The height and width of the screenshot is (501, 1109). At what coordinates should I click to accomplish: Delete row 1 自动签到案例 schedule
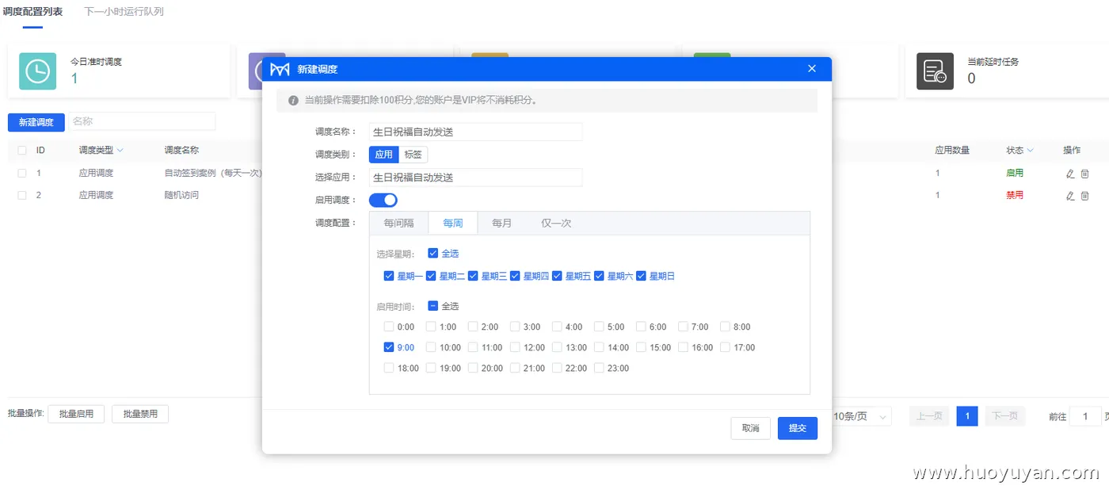(x=1085, y=174)
